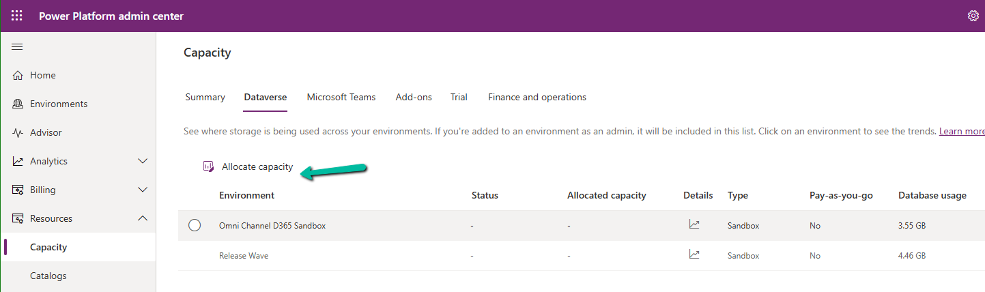The width and height of the screenshot is (985, 292).
Task: Click the Capacity page heading
Action: tap(208, 53)
